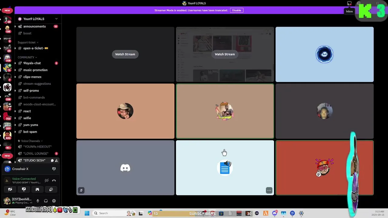Go to clips-memes channel
Screen dimensions: 388x218
pos(38,77)
